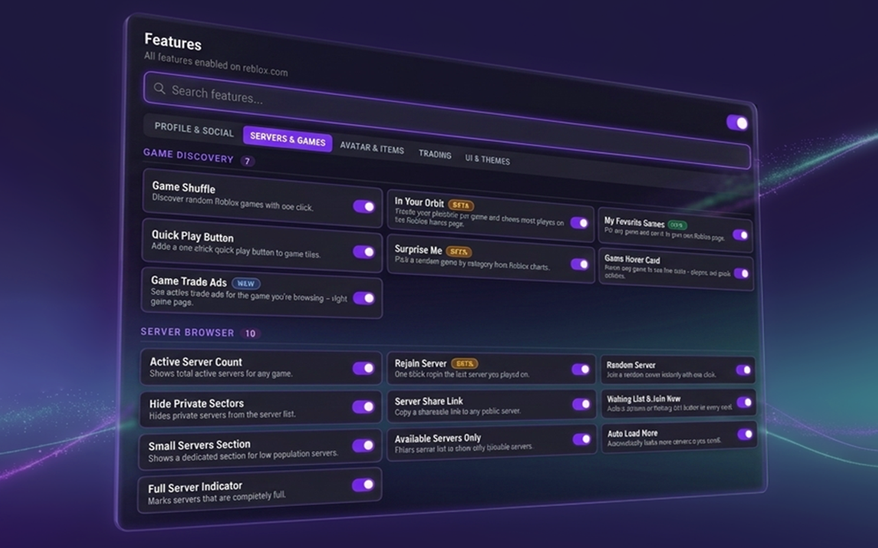Open the UI & Themes tab
878x548 pixels.
487,160
